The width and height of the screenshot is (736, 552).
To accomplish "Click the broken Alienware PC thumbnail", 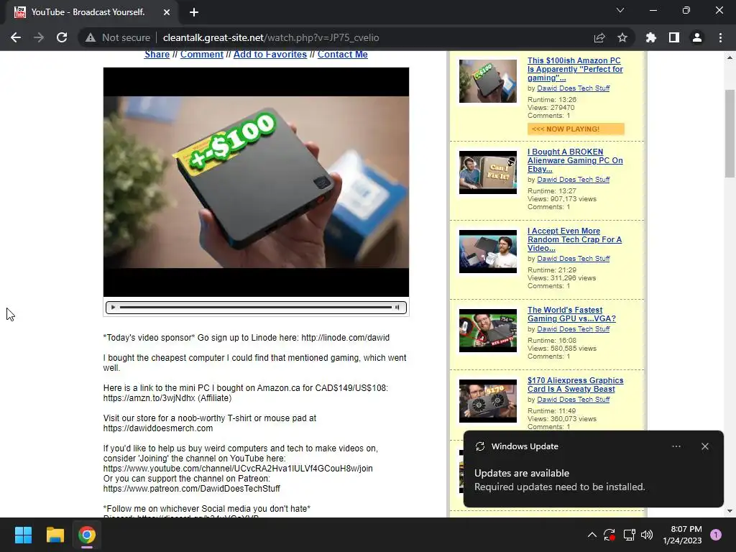I will (488, 172).
